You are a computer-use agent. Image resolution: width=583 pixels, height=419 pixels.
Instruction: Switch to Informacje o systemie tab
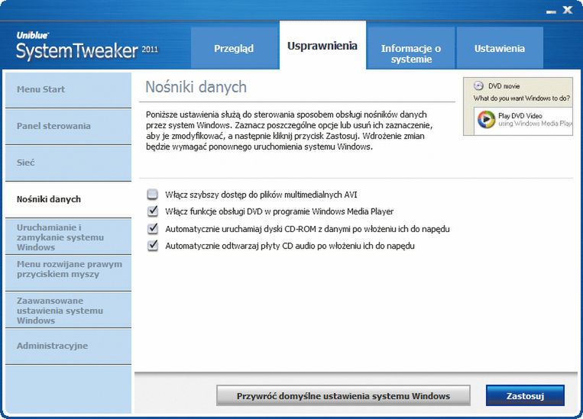click(x=411, y=48)
